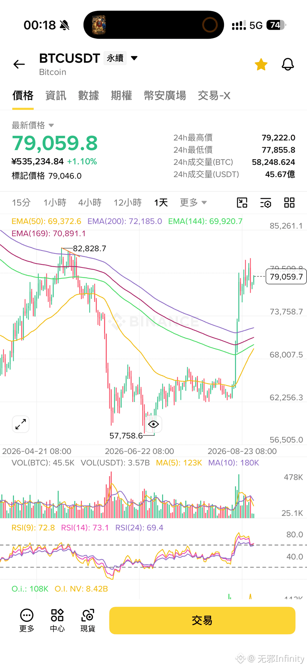Tap the EMA(50) indicator label
Image resolution: width=307 pixels, height=668 pixels.
tap(46, 221)
